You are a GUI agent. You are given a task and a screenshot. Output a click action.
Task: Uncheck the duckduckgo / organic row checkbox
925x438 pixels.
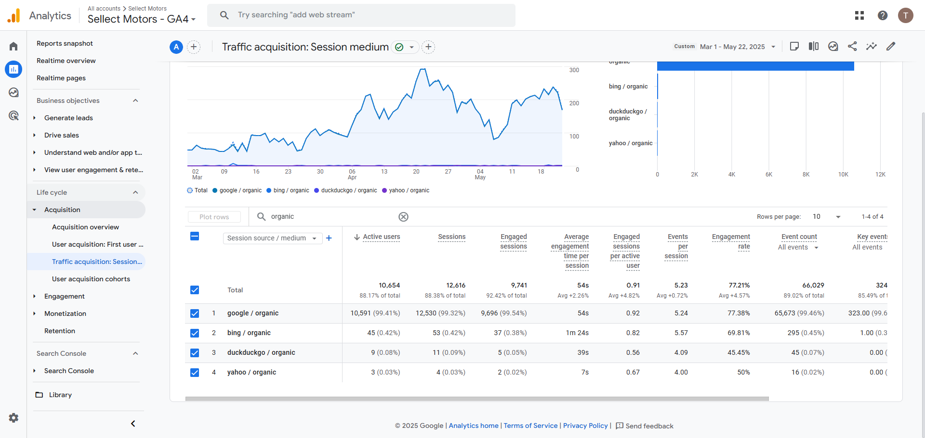click(195, 353)
